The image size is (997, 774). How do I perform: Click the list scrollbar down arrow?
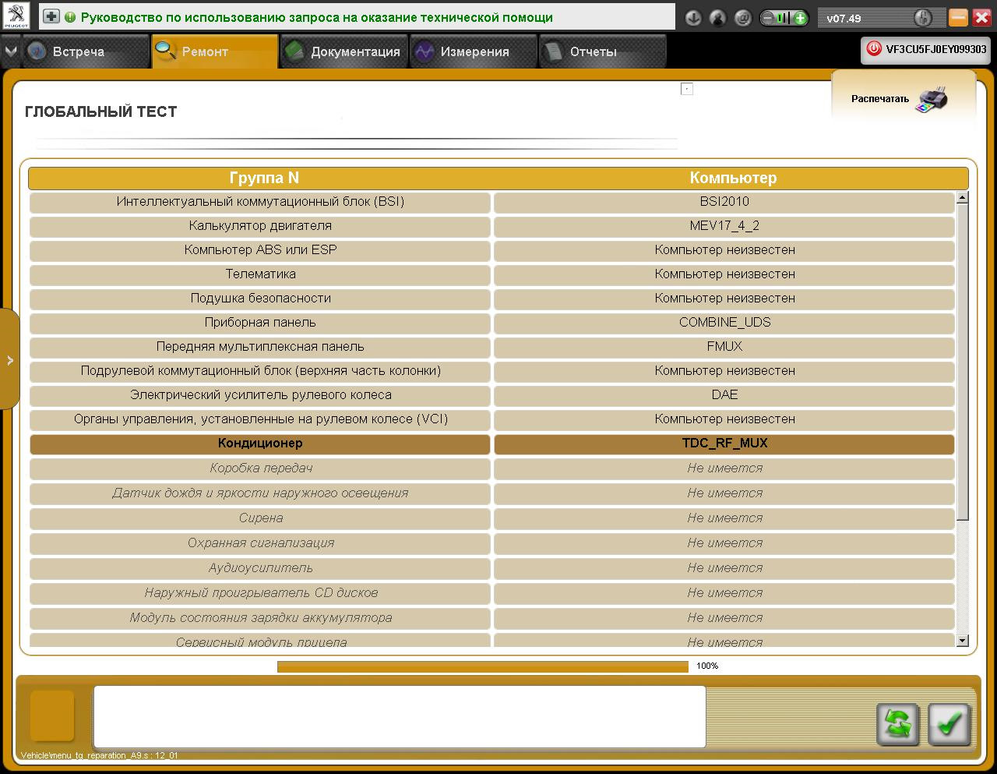pyautogui.click(x=962, y=641)
